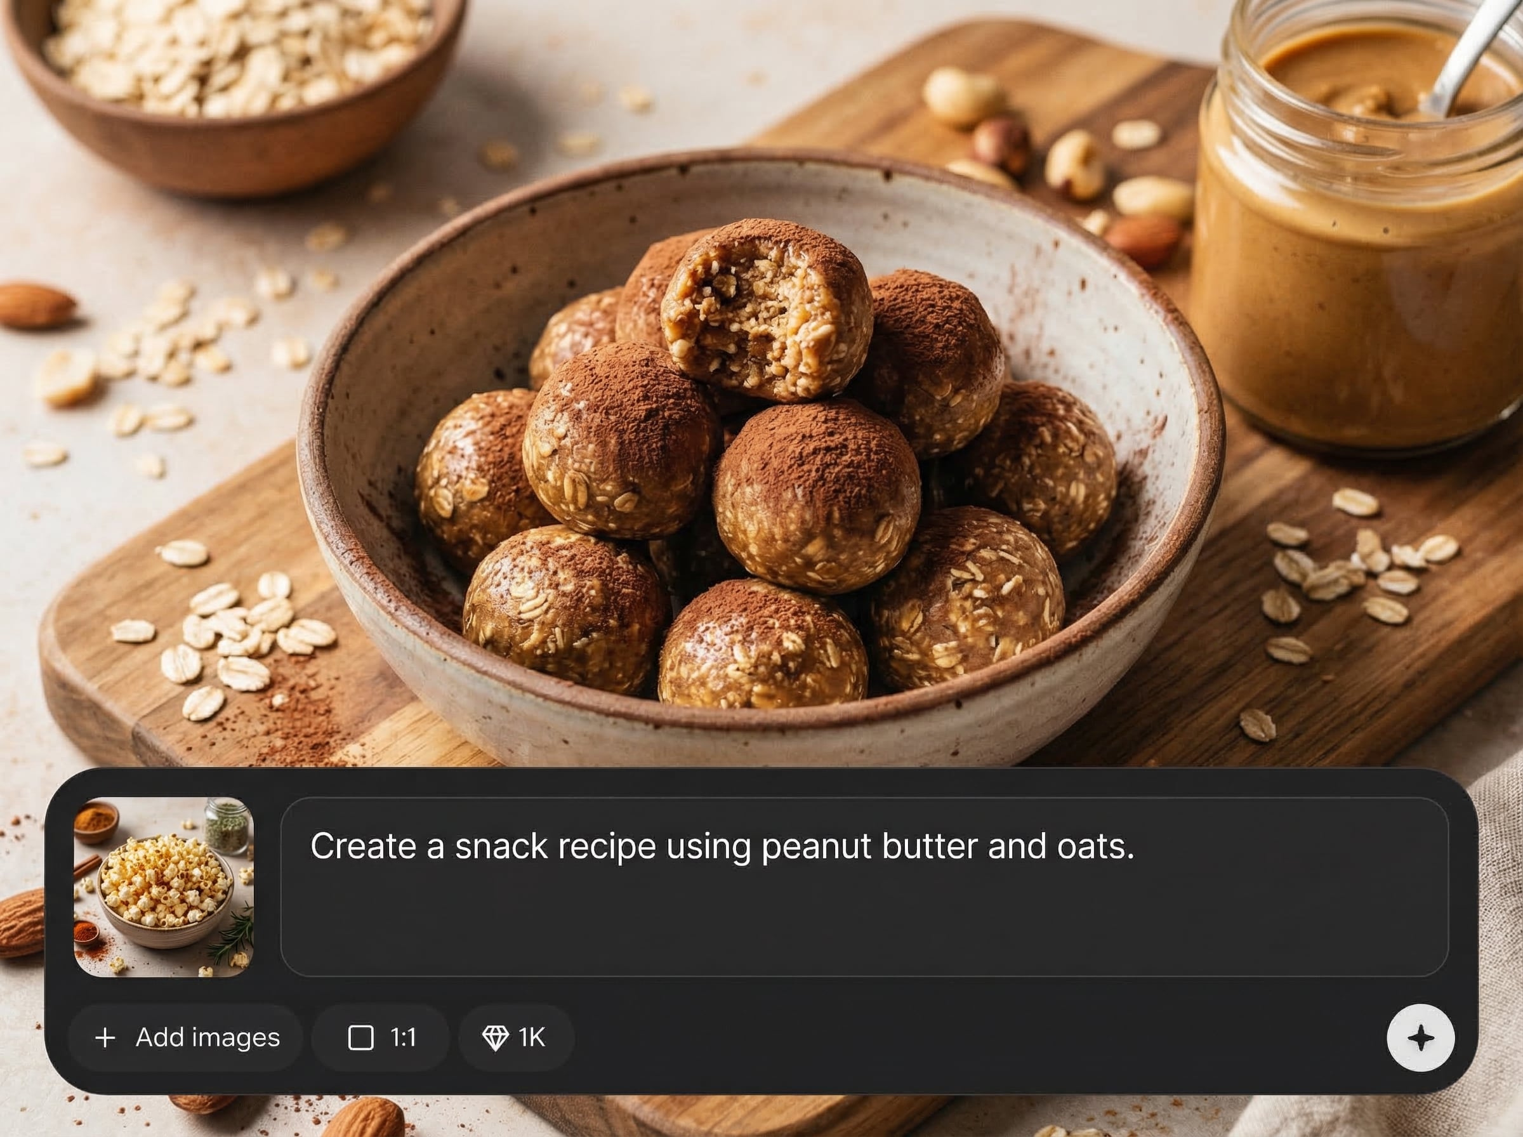Click the plus icon beside Add images
The width and height of the screenshot is (1523, 1137).
(105, 1037)
